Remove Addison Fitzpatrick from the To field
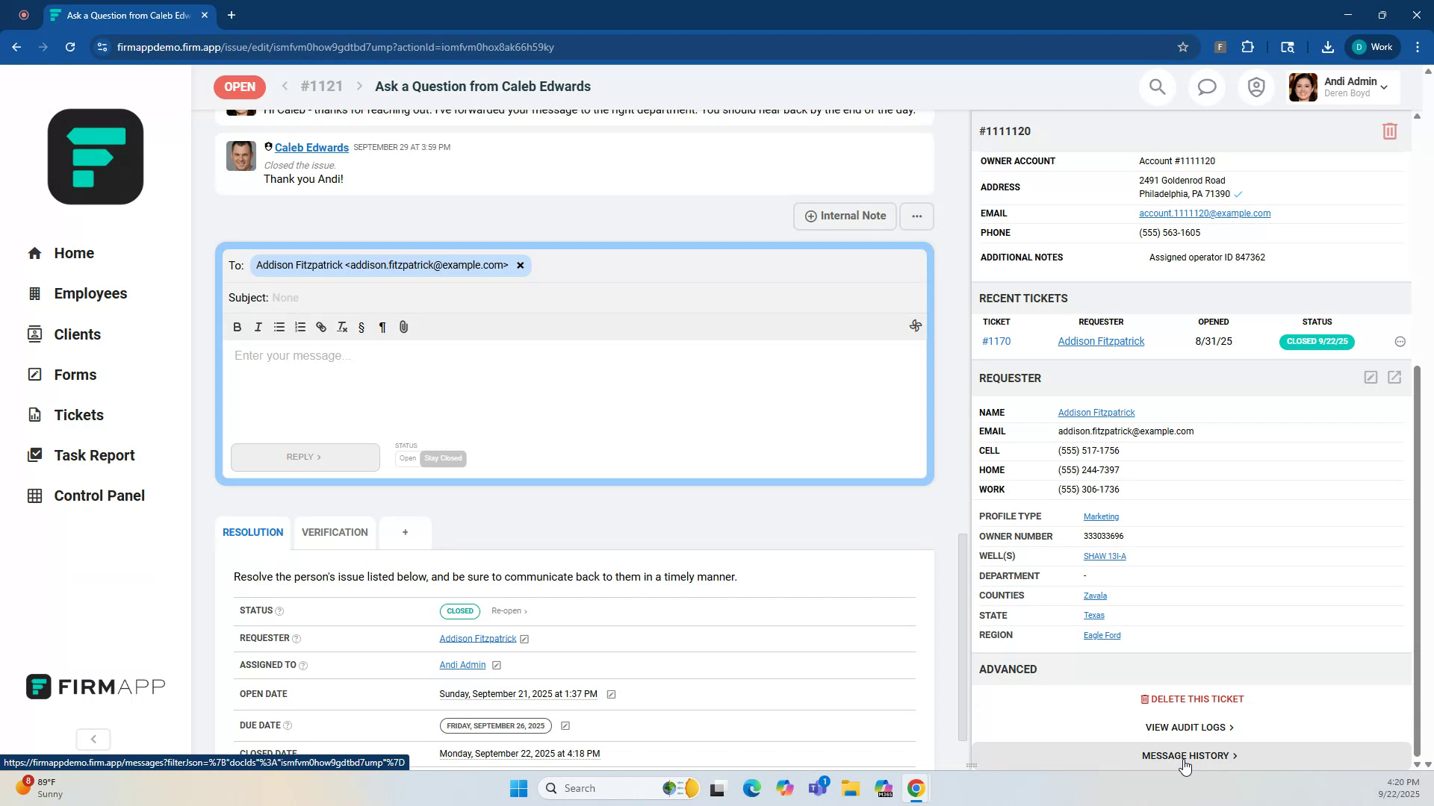Viewport: 1434px width, 806px height. [x=521, y=265]
